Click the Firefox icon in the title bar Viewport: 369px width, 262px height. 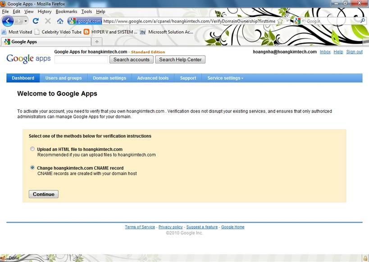pyautogui.click(x=3, y=4)
